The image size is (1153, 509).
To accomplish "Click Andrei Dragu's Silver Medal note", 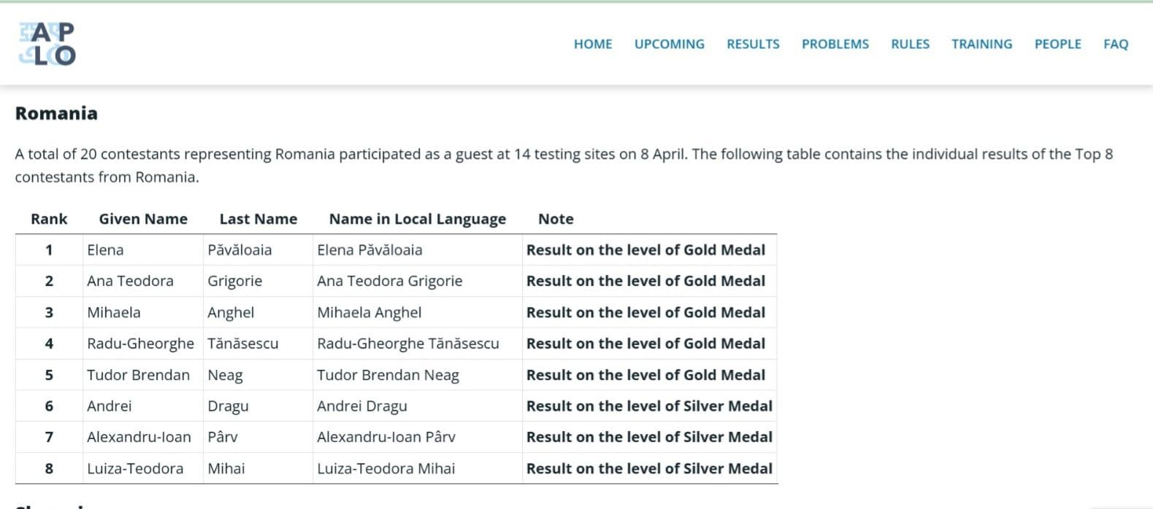I will click(x=649, y=406).
